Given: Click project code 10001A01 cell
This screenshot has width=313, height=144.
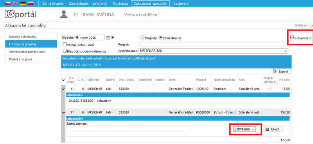Looking at the screenshot, I should 203,89.
